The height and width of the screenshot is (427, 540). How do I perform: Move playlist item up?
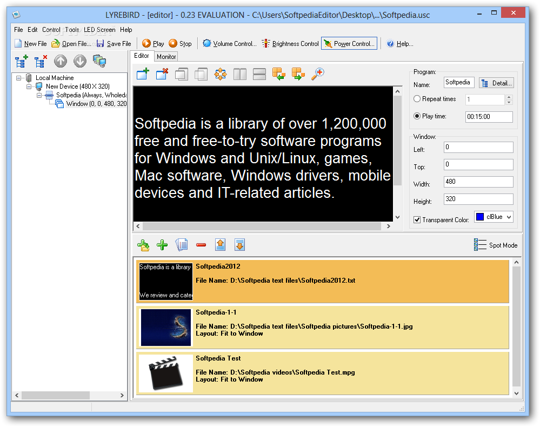tap(221, 245)
